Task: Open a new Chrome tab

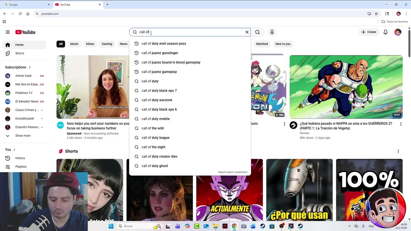Action: pos(107,4)
